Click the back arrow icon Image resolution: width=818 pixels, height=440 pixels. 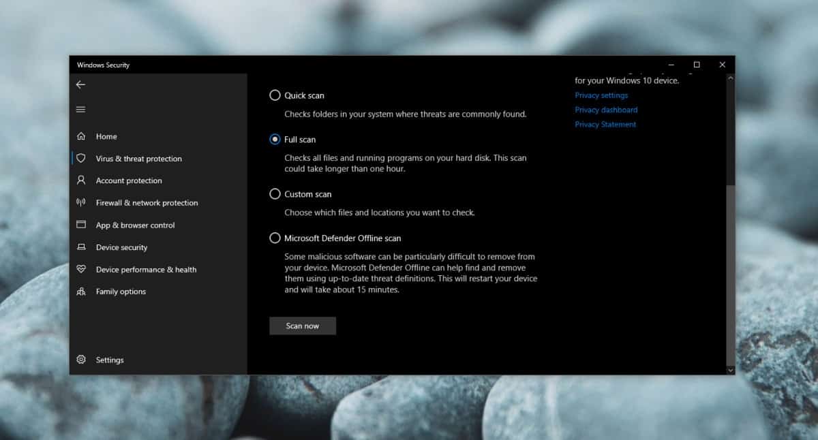(80, 84)
